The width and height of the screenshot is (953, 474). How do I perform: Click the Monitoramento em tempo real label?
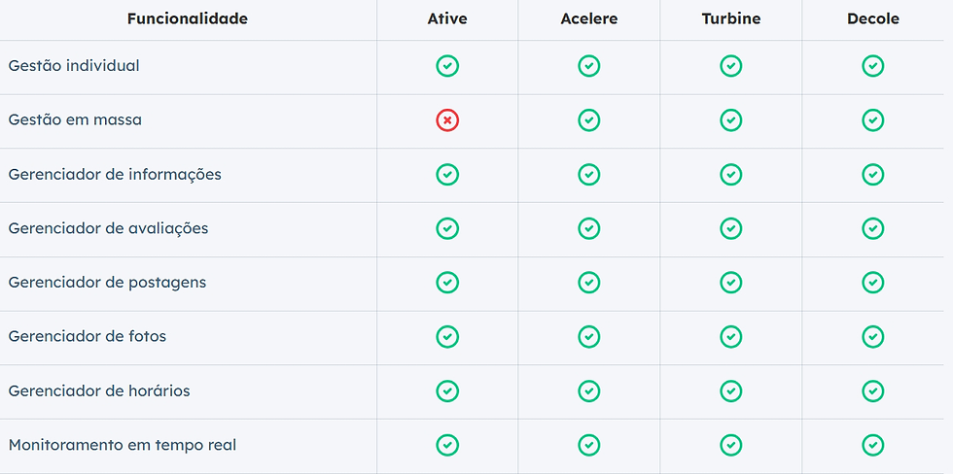(x=123, y=445)
